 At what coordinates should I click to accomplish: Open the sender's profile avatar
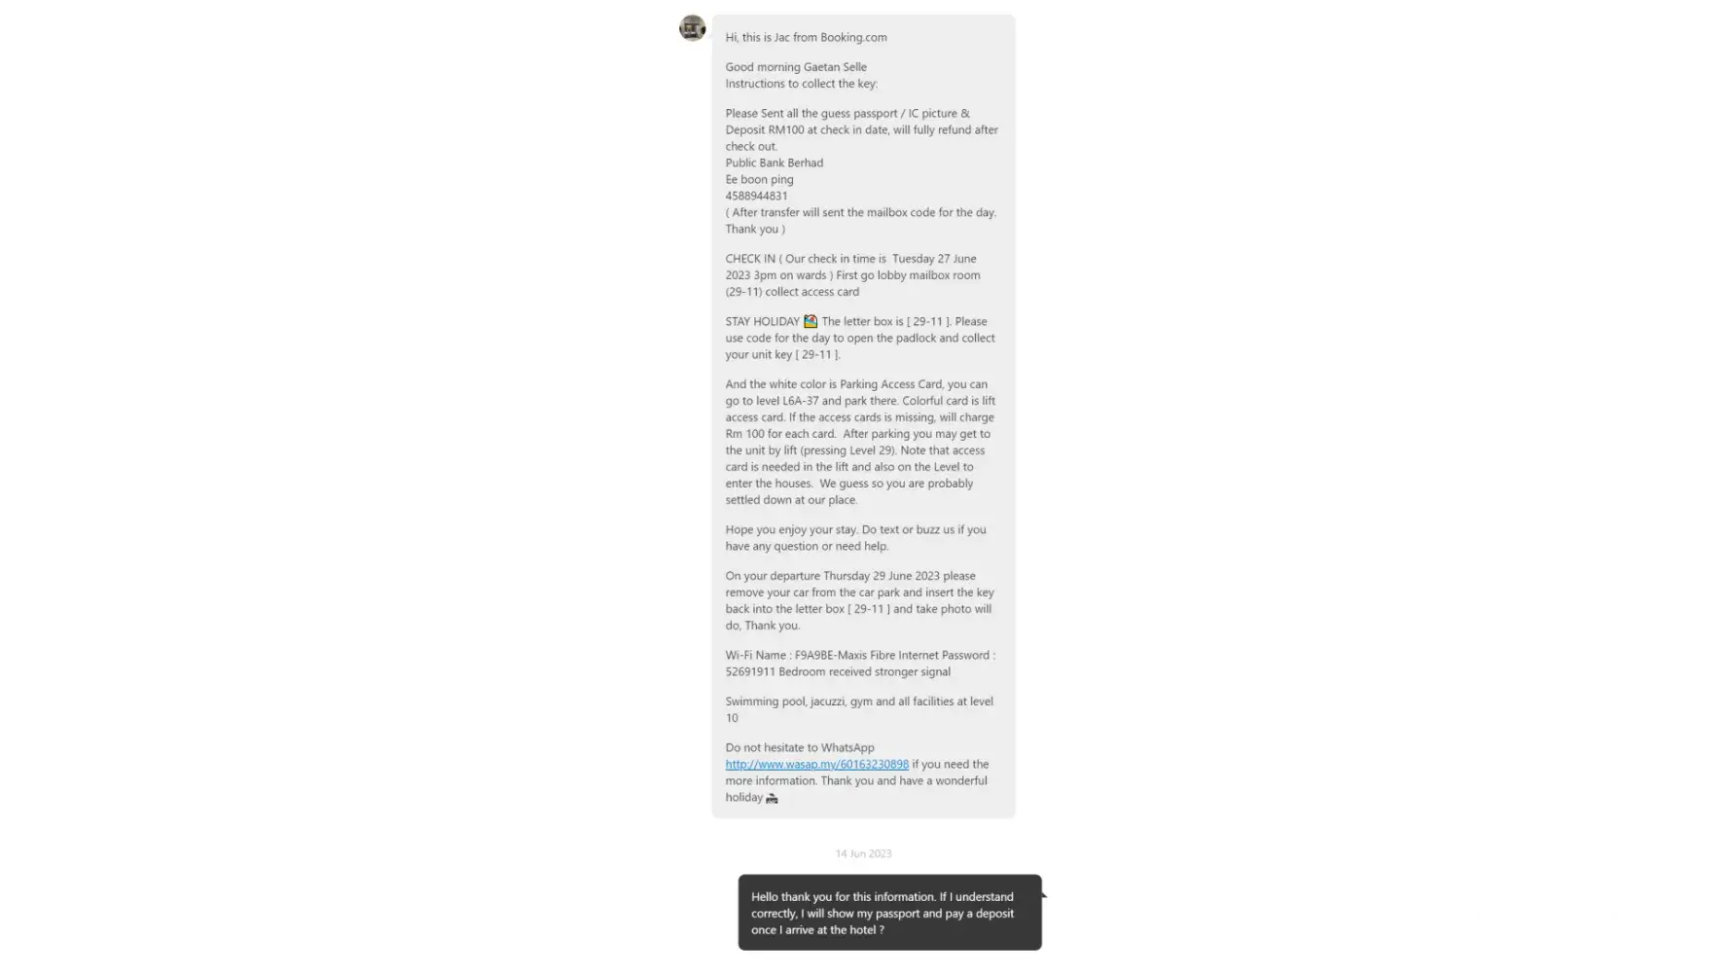[x=692, y=27]
